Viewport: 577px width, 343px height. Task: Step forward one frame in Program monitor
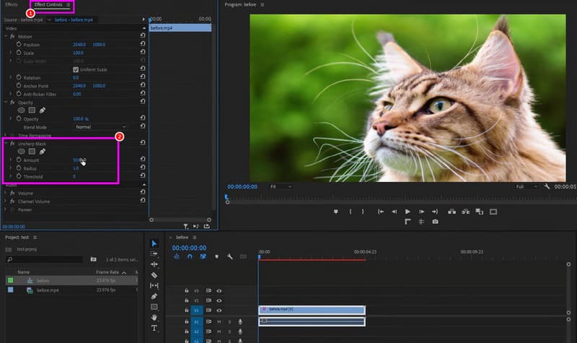(422, 212)
